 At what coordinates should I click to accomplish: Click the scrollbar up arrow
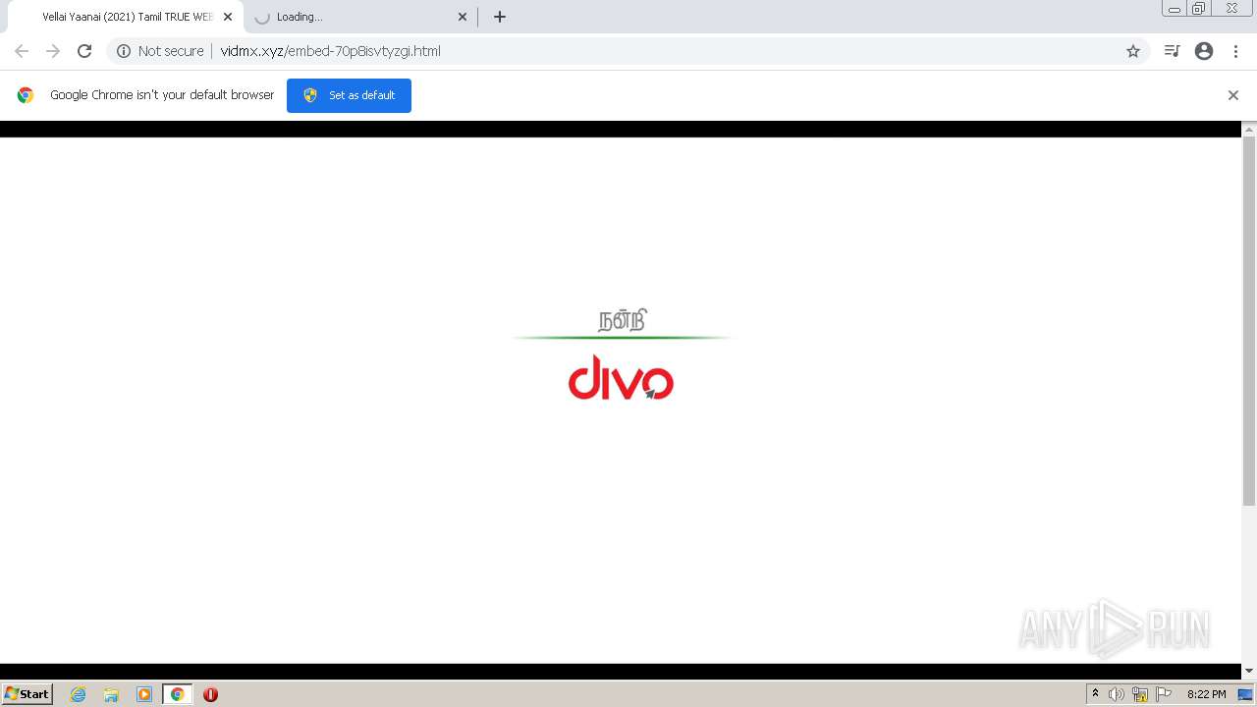coord(1249,129)
